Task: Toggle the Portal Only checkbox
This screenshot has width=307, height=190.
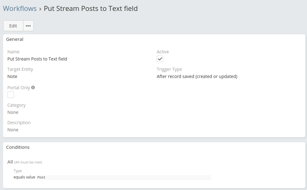Action: [x=11, y=95]
